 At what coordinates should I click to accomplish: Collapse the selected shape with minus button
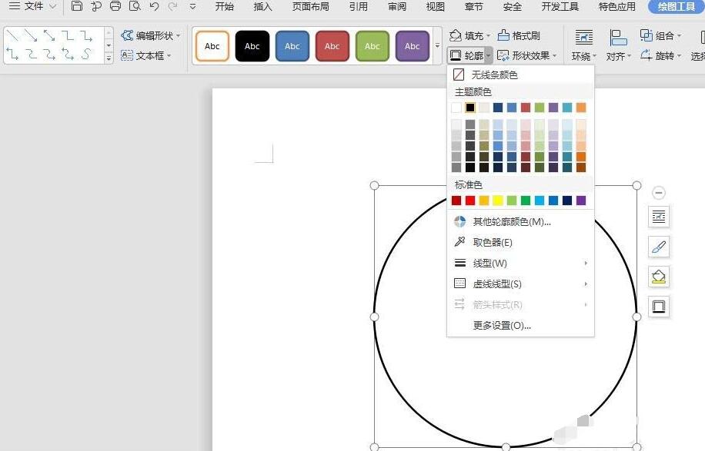point(659,193)
